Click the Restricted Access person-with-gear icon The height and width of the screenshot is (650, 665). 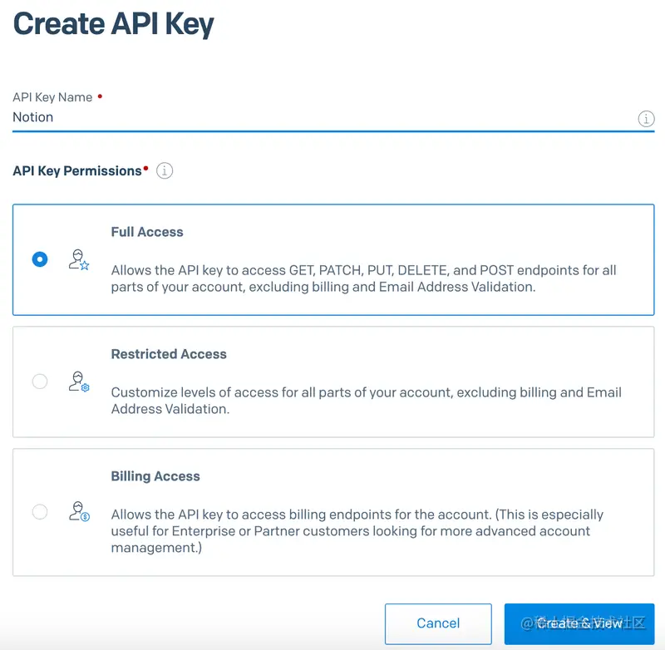coord(78,382)
